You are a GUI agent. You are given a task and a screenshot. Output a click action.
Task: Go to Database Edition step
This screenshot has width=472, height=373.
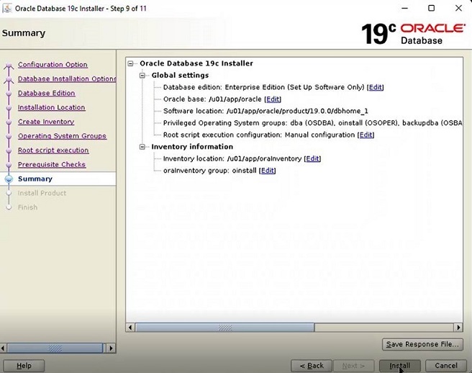pyautogui.click(x=46, y=93)
